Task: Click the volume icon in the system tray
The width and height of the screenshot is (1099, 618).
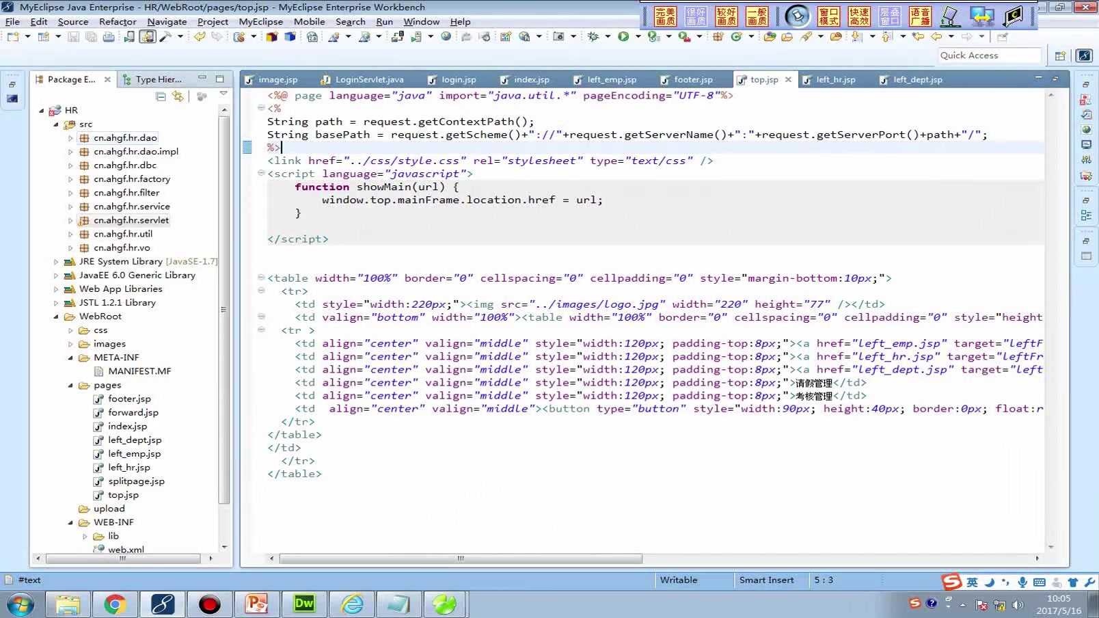Action: (x=1018, y=605)
